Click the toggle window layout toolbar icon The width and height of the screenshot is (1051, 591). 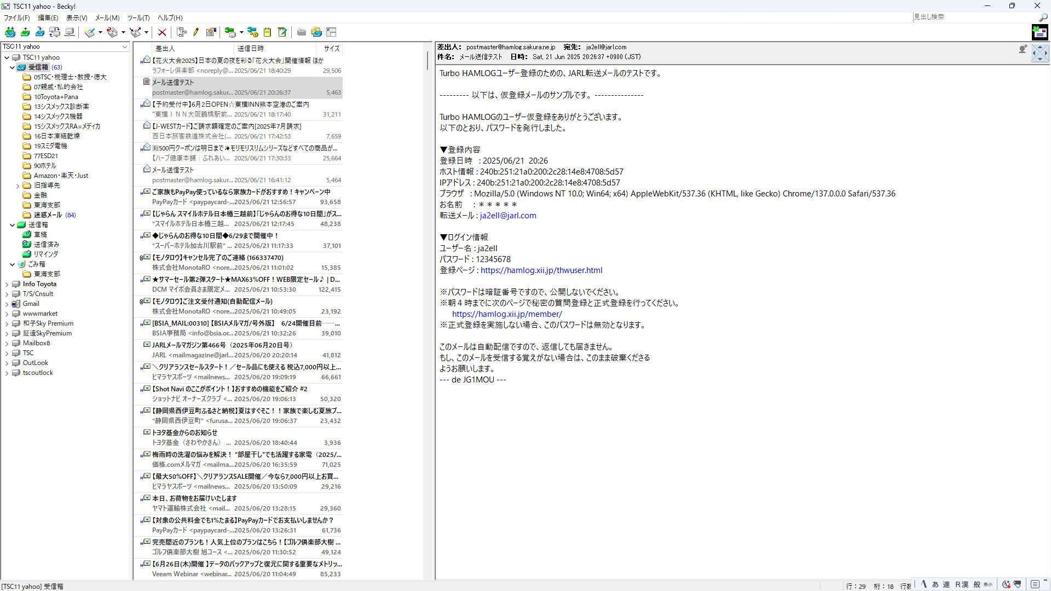pos(331,32)
